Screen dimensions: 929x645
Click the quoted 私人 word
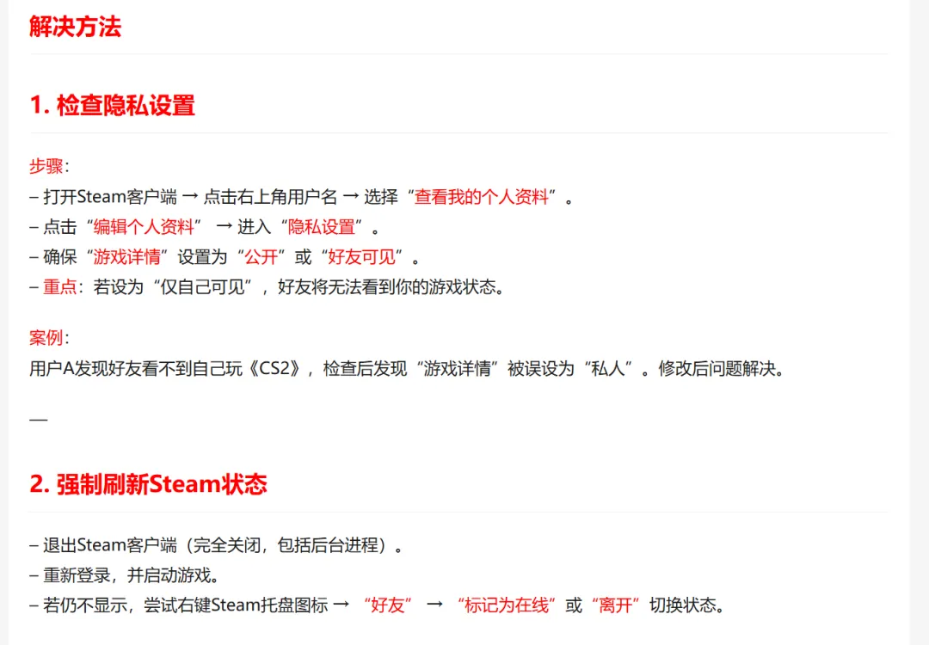(x=607, y=368)
